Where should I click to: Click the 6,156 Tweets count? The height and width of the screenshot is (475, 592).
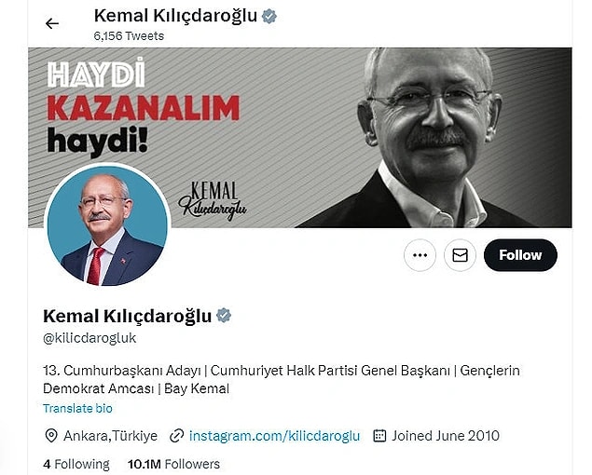coord(129,35)
